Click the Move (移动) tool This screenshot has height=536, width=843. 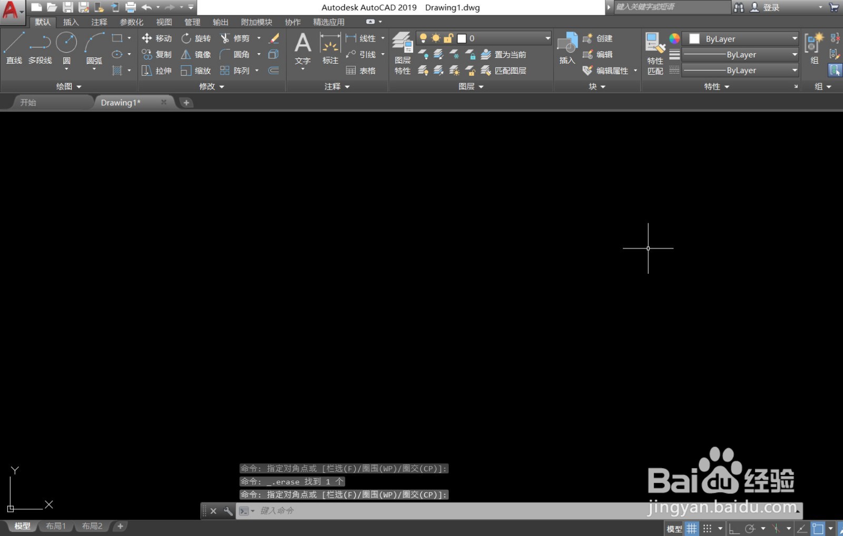[156, 38]
